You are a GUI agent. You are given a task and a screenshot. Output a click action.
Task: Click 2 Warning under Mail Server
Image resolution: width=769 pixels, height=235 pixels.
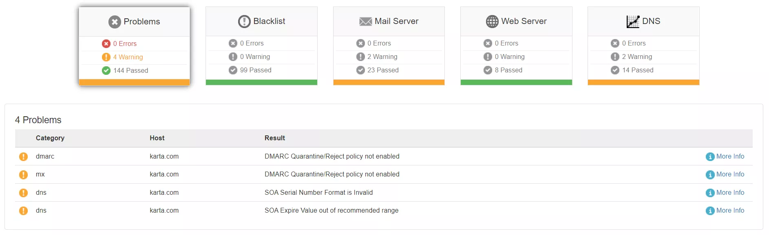(x=382, y=57)
